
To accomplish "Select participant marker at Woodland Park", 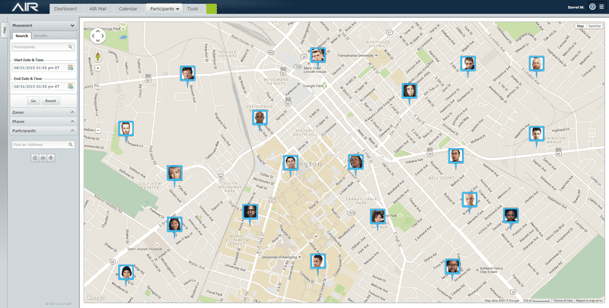I will point(378,217).
